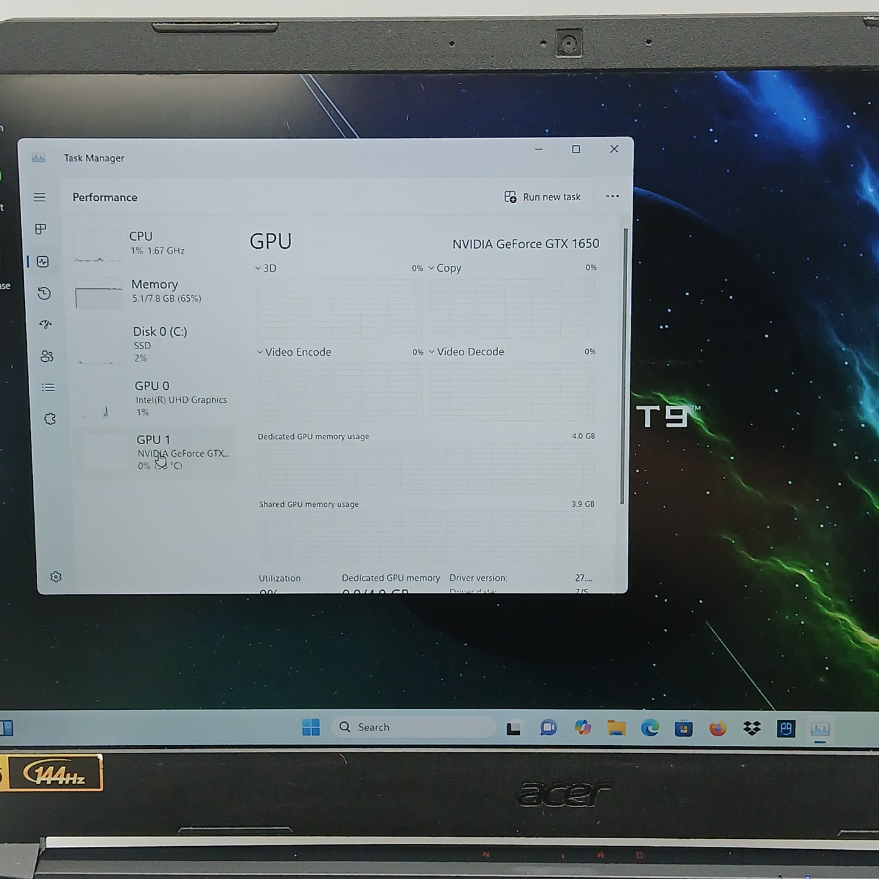Switch to the Processes page icon
Screen dimensions: 879x879
click(41, 229)
